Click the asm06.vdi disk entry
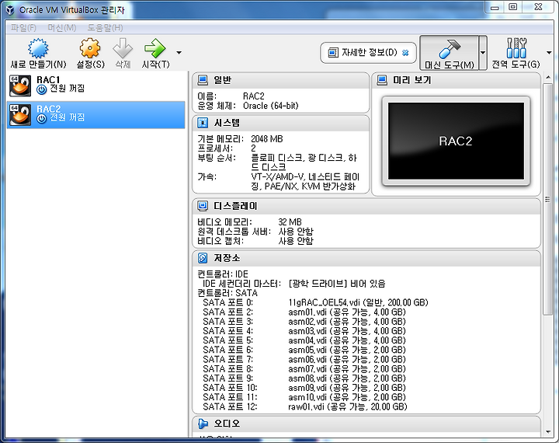This screenshot has height=443, width=559. tap(347, 360)
